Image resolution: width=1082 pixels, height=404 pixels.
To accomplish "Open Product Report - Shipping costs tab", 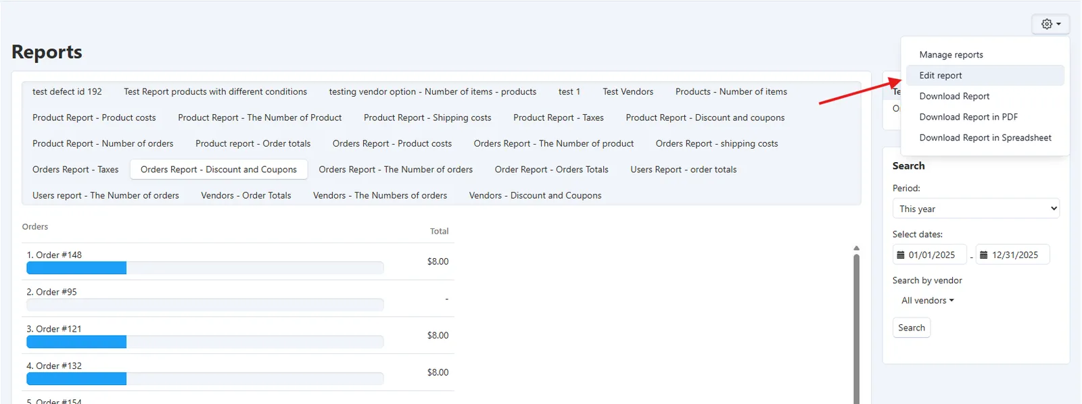I will tap(427, 118).
